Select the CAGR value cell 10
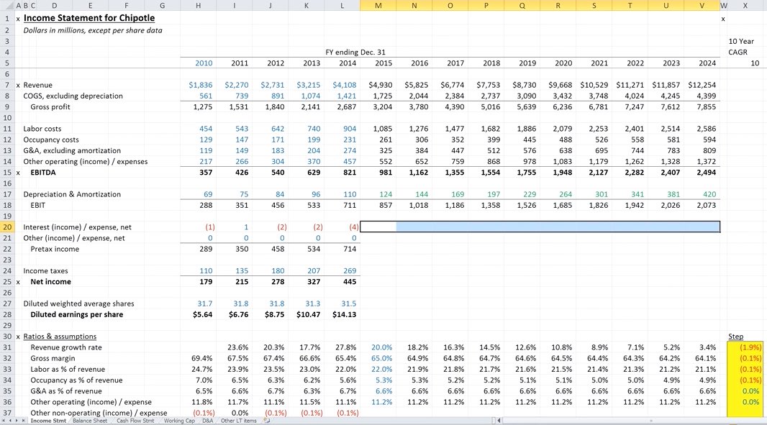 [755, 63]
